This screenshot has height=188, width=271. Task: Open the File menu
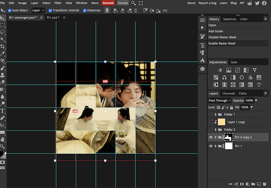tap(3, 3)
